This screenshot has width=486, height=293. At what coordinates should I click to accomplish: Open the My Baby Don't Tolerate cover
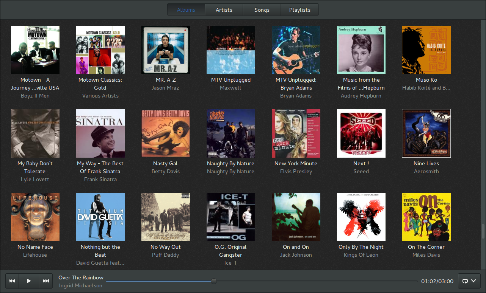pos(35,133)
